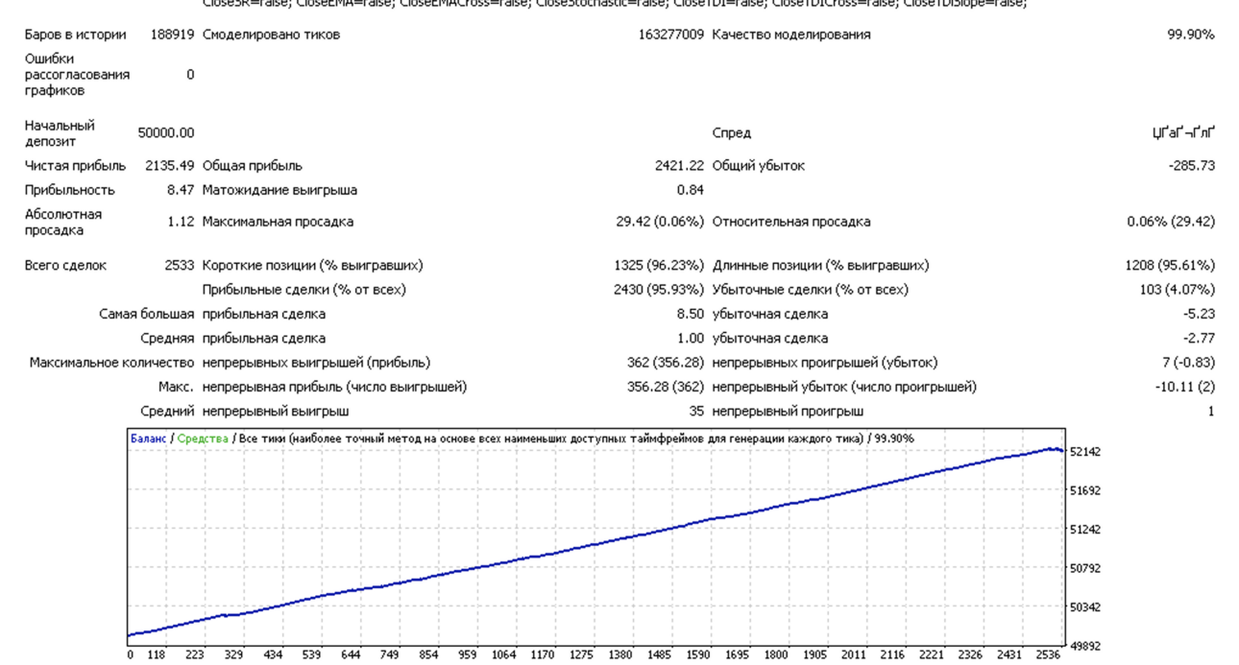Select the average loss trade value -2.77
This screenshot has width=1239, height=665.
pos(1200,338)
